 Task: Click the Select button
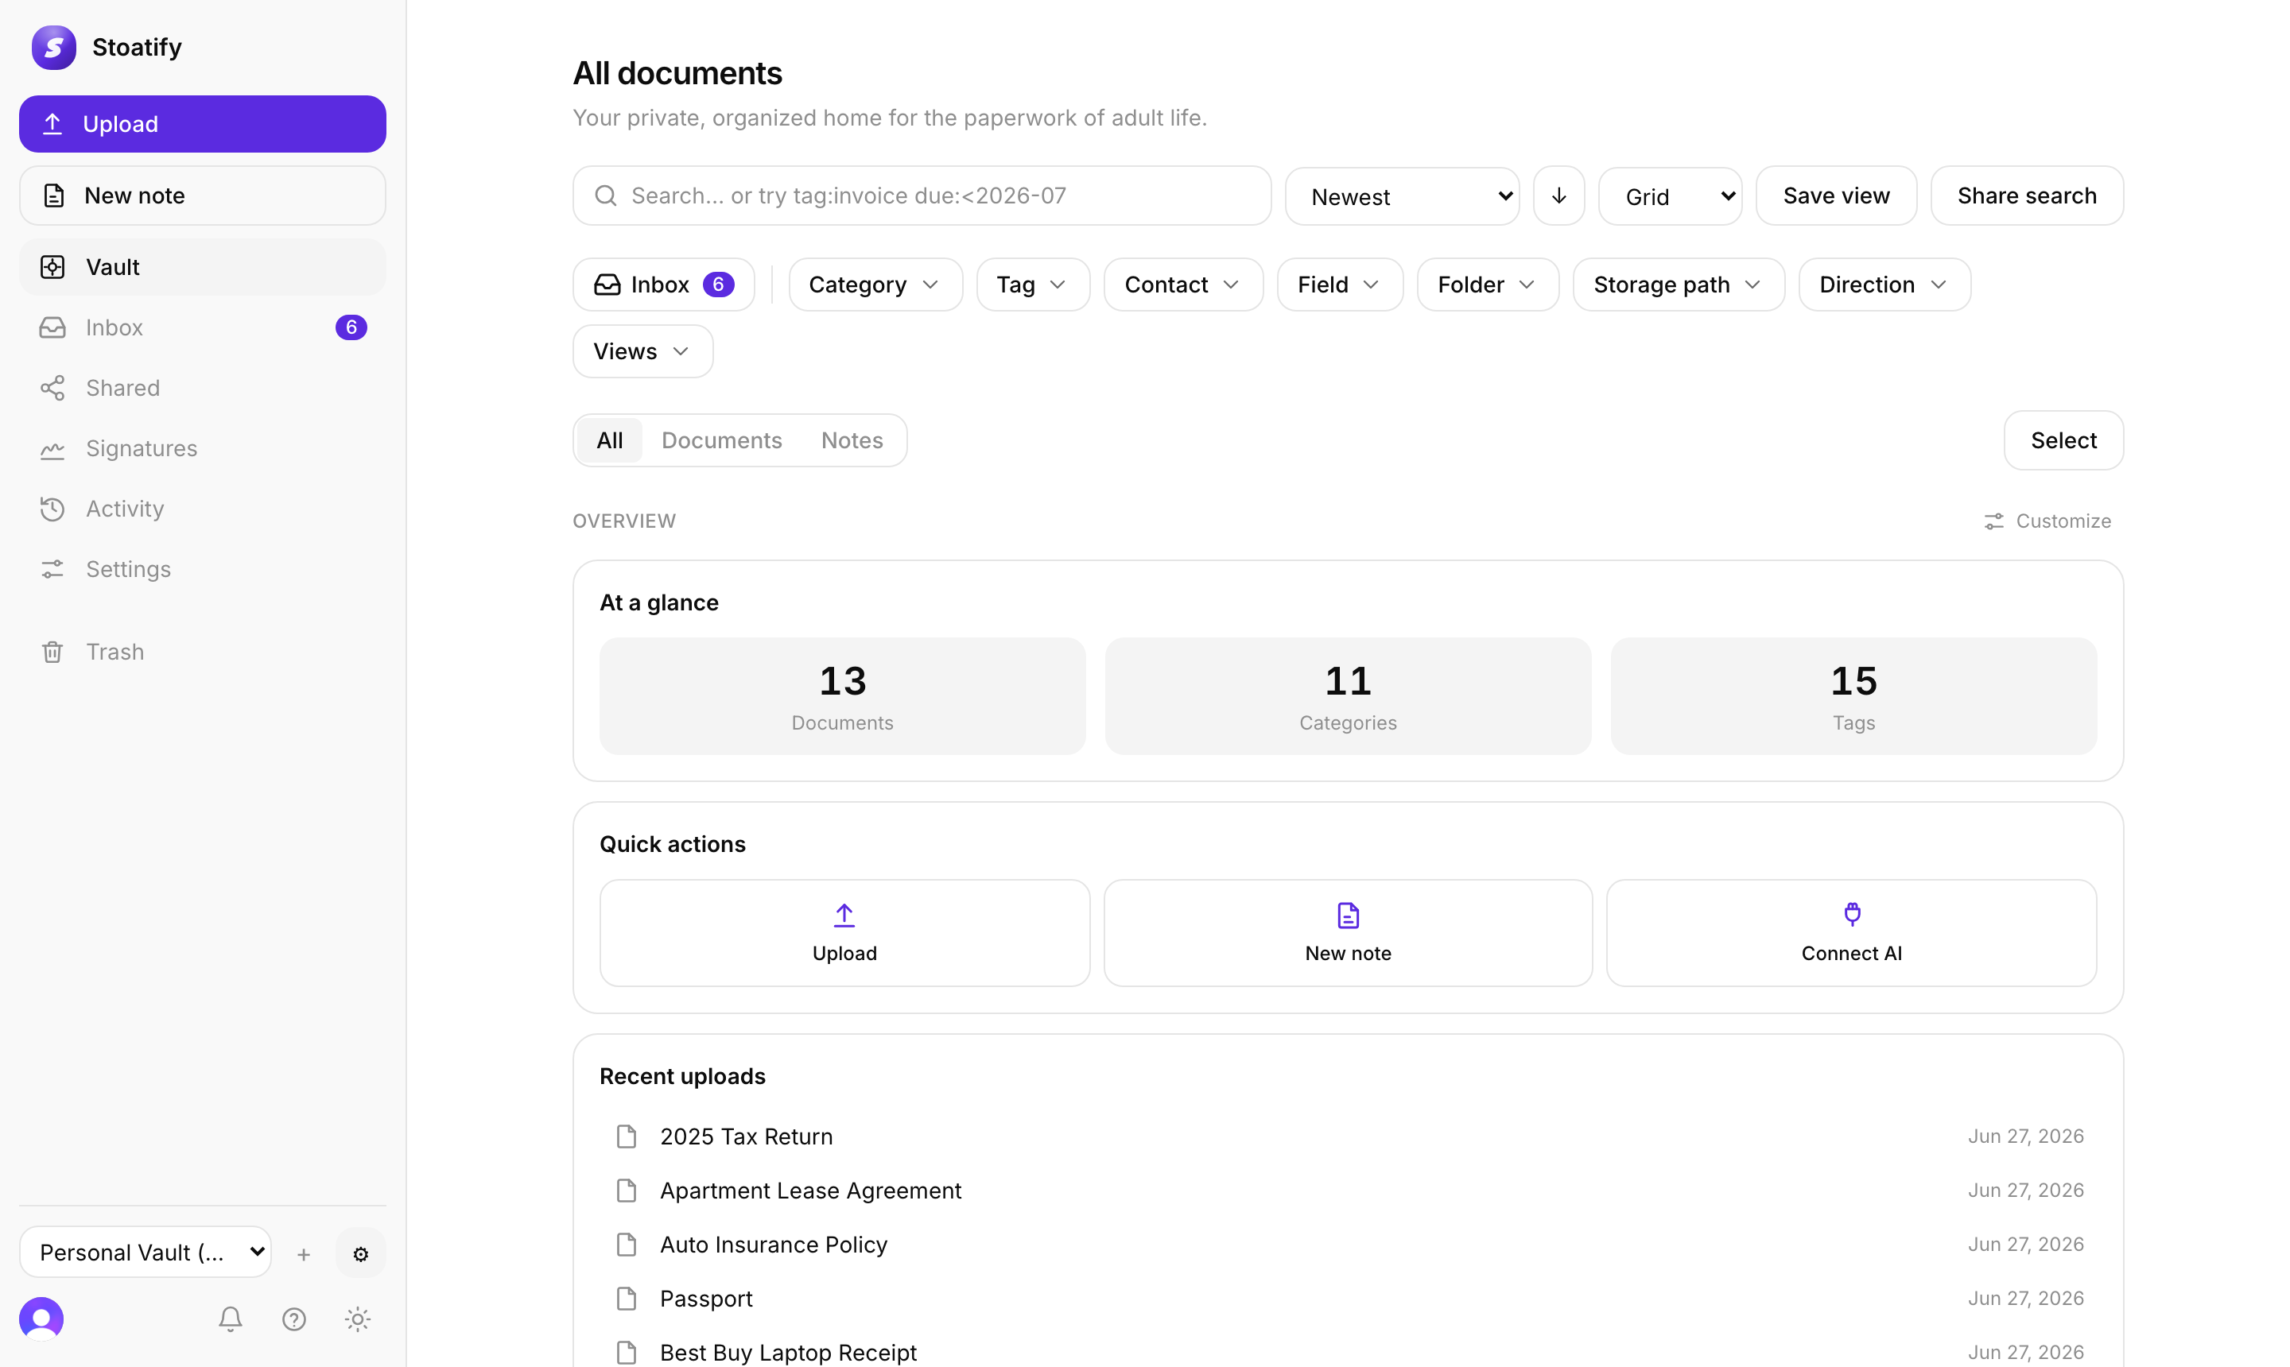[2064, 440]
